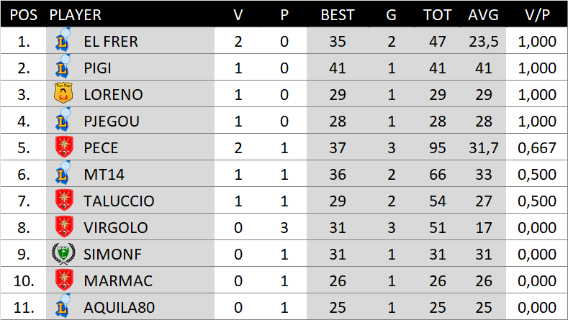The image size is (568, 320).
Task: Click the team badge beside AQUILA80
Action: tap(63, 307)
